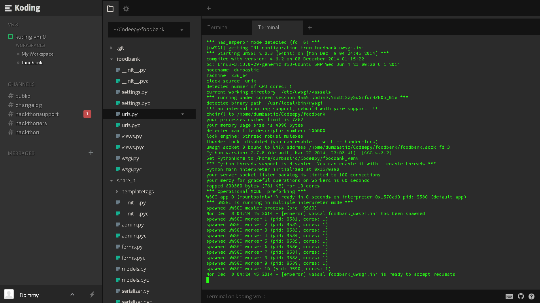Image resolution: width=540 pixels, height=303 pixels.
Task: Click the 'spawned uWSGI worker 10' terminal line
Action: tap(268, 269)
